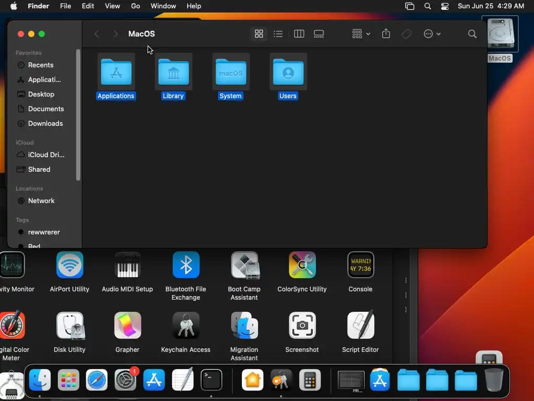Open Launchpad from the Dock
534x401 pixels.
(68, 380)
